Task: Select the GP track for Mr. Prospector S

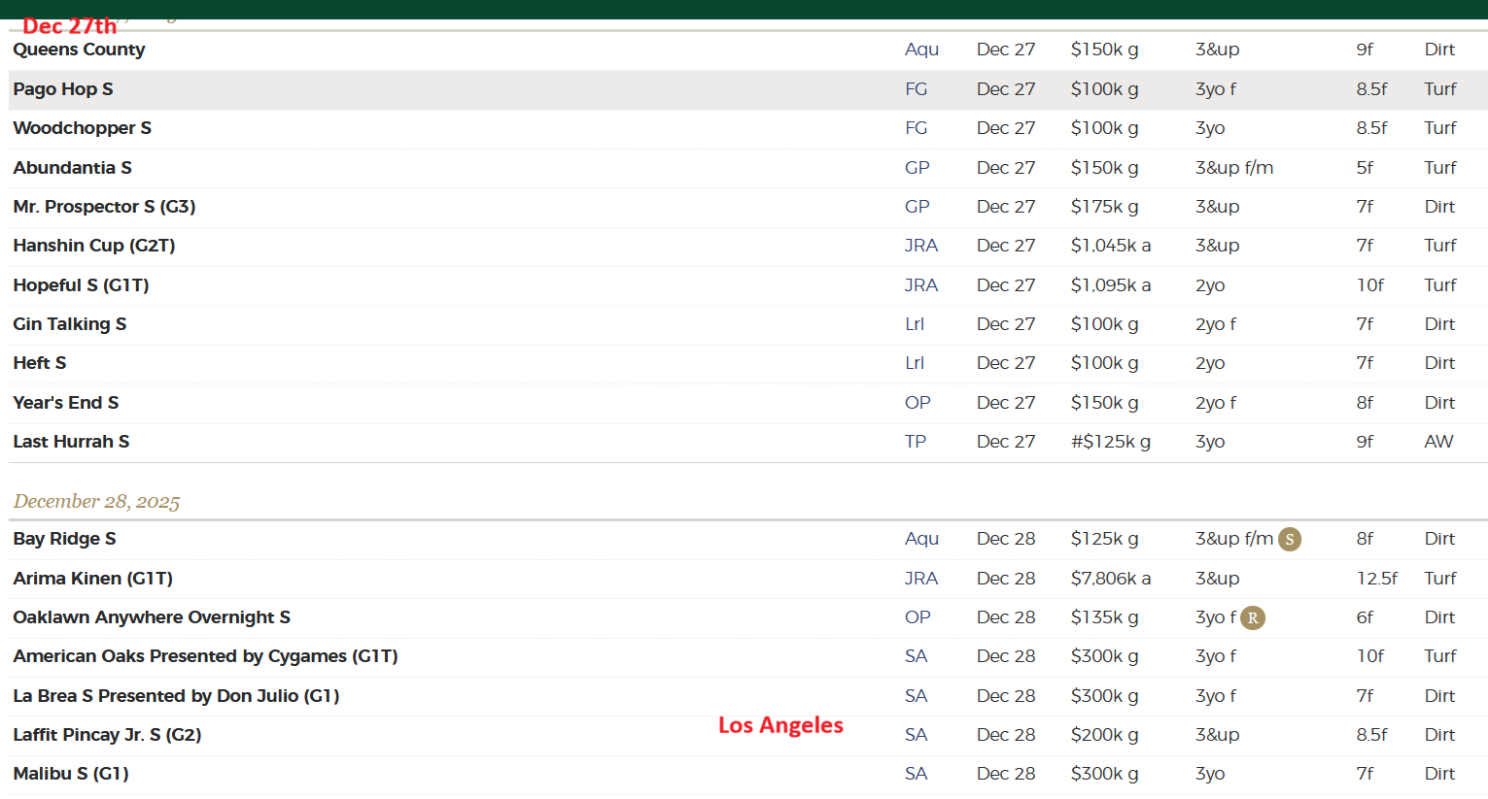Action: pyautogui.click(x=917, y=207)
